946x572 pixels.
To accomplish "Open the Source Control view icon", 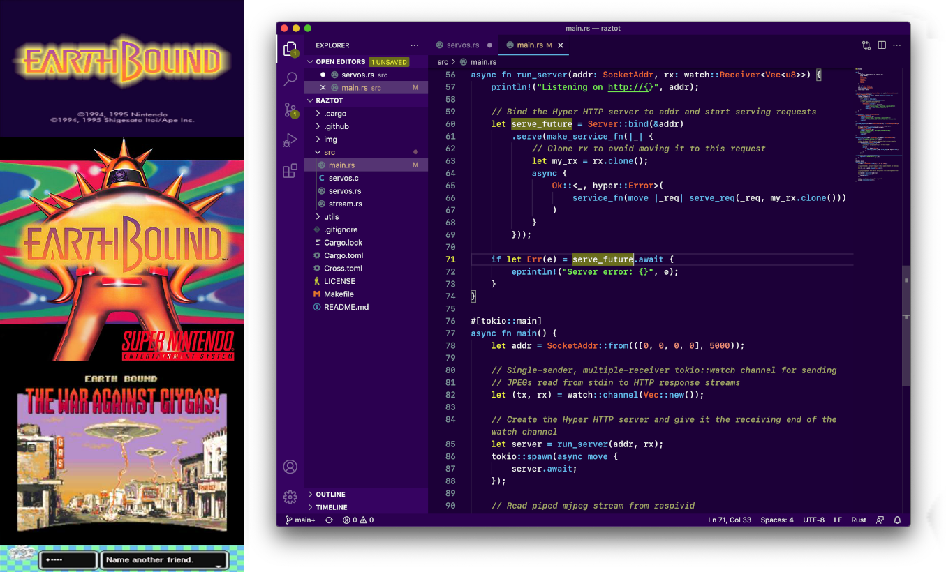I will (290, 110).
